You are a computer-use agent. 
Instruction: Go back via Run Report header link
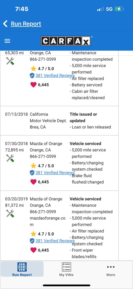pos(26,24)
